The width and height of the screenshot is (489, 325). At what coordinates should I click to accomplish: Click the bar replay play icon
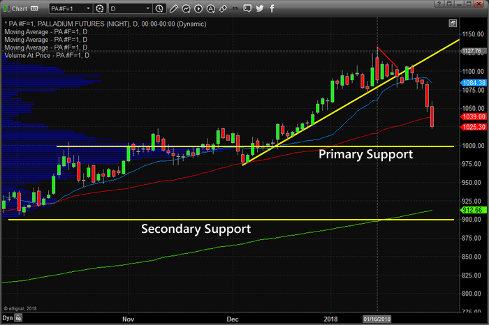pyautogui.click(x=198, y=8)
